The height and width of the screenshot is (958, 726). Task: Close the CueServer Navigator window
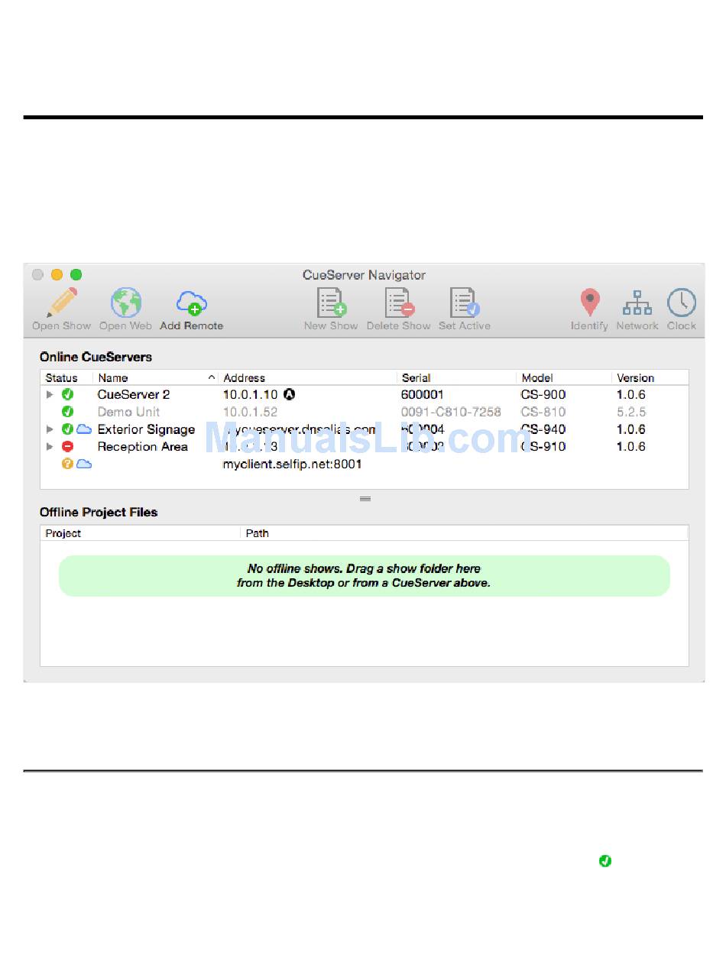tap(38, 275)
